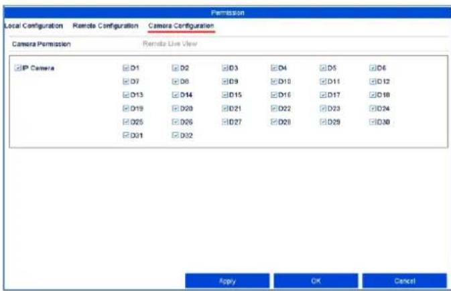
Task: Toggle camera D32 checkbox
Action: [175, 135]
